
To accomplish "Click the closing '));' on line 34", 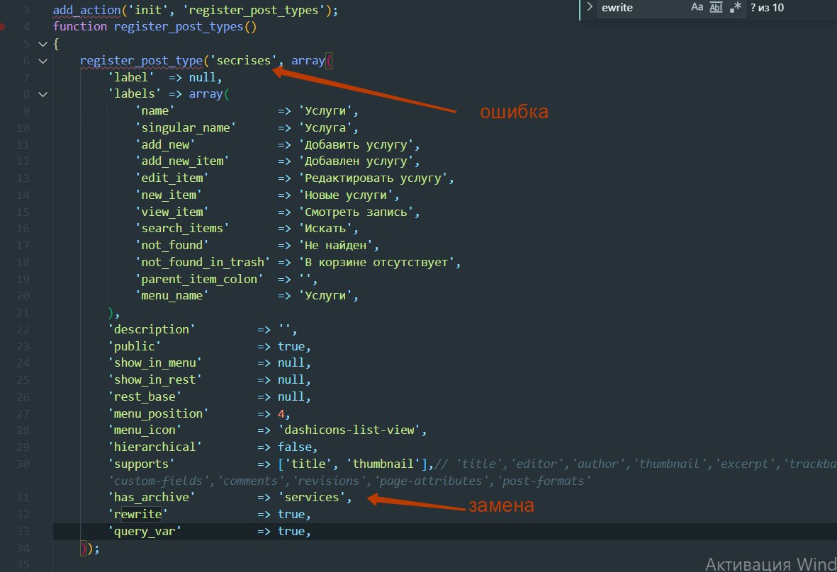I will tap(90, 549).
